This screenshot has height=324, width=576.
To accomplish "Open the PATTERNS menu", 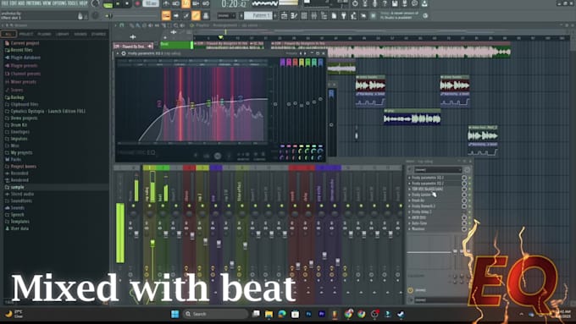I will 35,3.
